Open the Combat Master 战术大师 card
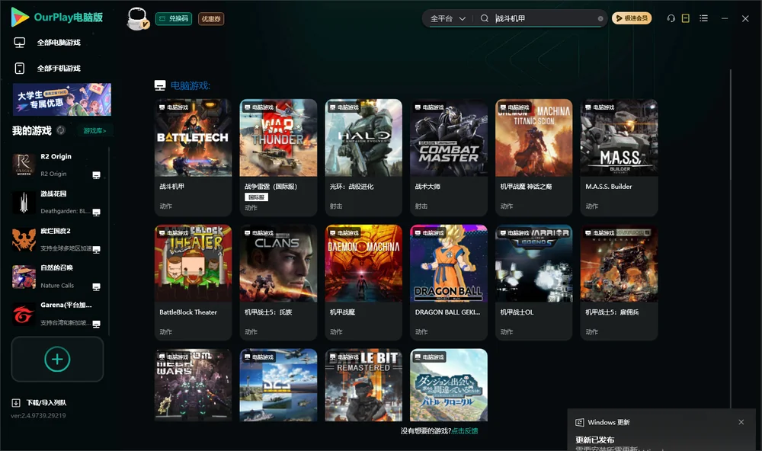This screenshot has height=451, width=762. click(449, 158)
